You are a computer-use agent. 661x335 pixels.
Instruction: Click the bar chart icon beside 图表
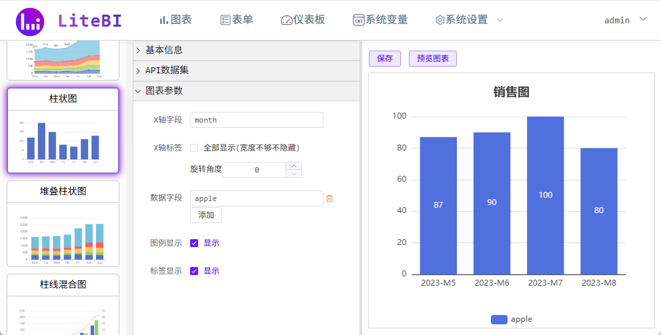tap(163, 20)
